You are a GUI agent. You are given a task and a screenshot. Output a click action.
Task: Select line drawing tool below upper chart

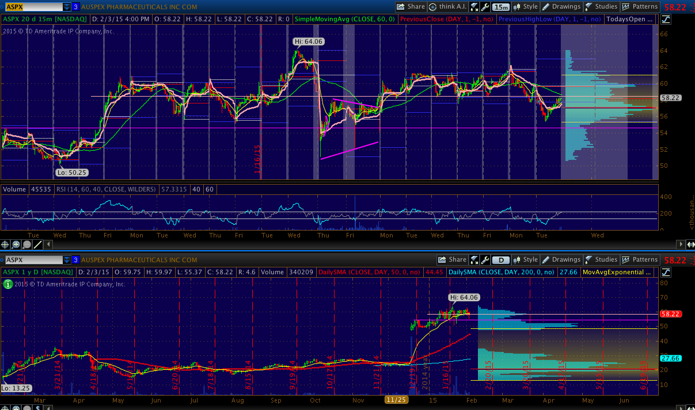coord(38,244)
